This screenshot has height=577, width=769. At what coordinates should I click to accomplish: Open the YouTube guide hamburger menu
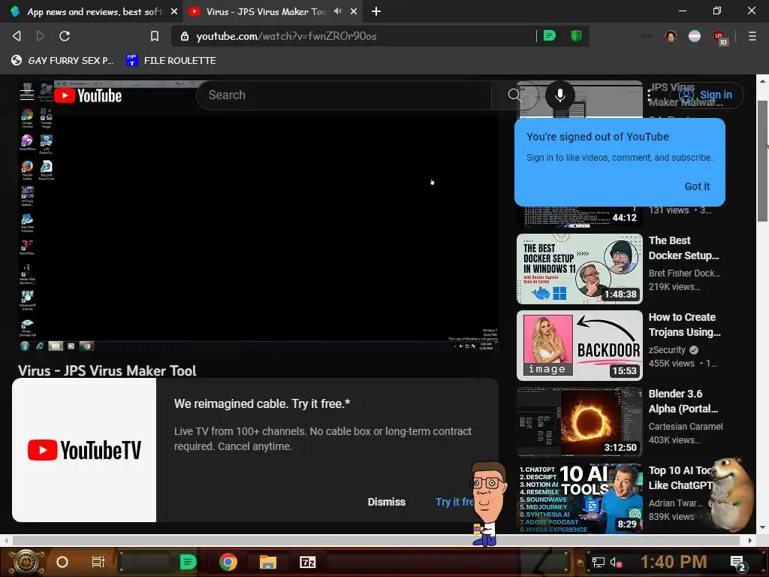click(x=27, y=95)
